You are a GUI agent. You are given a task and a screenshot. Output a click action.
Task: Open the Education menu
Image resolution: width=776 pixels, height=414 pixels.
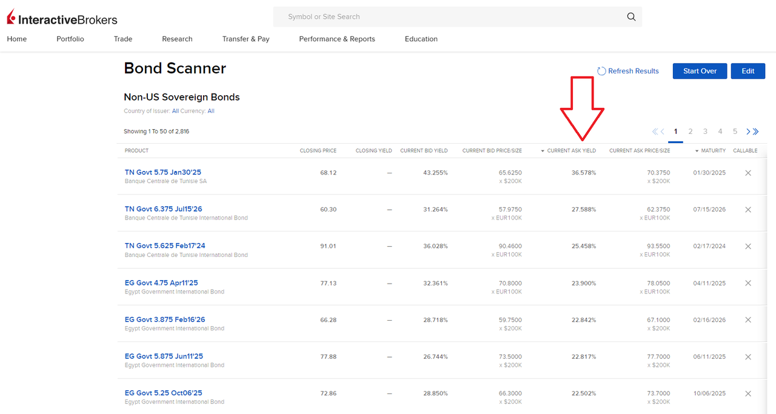coord(421,39)
